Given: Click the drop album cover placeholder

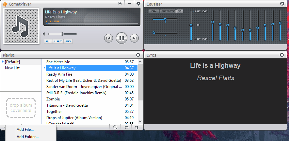Looking at the screenshot, I should (x=21, y=108).
